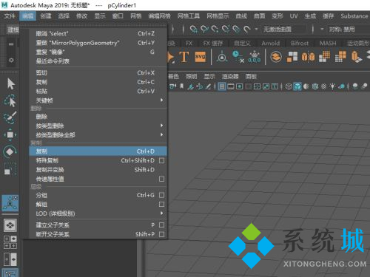370x277 pixels.
Task: Toggle the film gate viewport icon
Action: pyautogui.click(x=231, y=86)
